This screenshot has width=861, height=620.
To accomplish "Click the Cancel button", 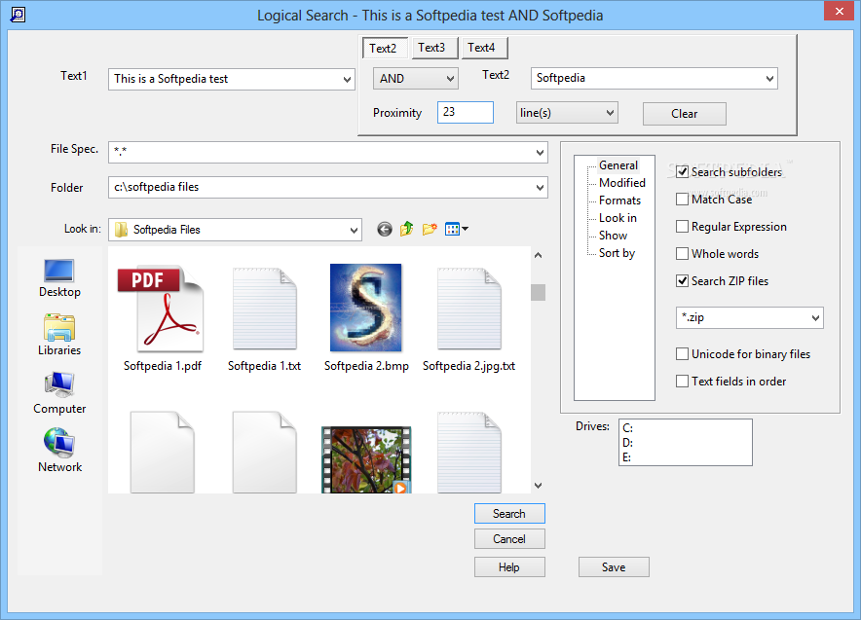I will [x=509, y=539].
